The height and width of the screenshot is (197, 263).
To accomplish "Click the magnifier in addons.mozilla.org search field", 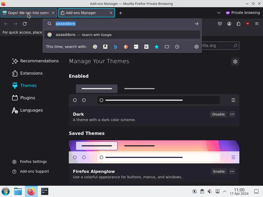I will tap(235, 46).
